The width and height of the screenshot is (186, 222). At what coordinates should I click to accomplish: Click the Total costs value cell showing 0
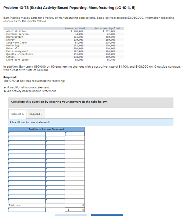[75, 205]
